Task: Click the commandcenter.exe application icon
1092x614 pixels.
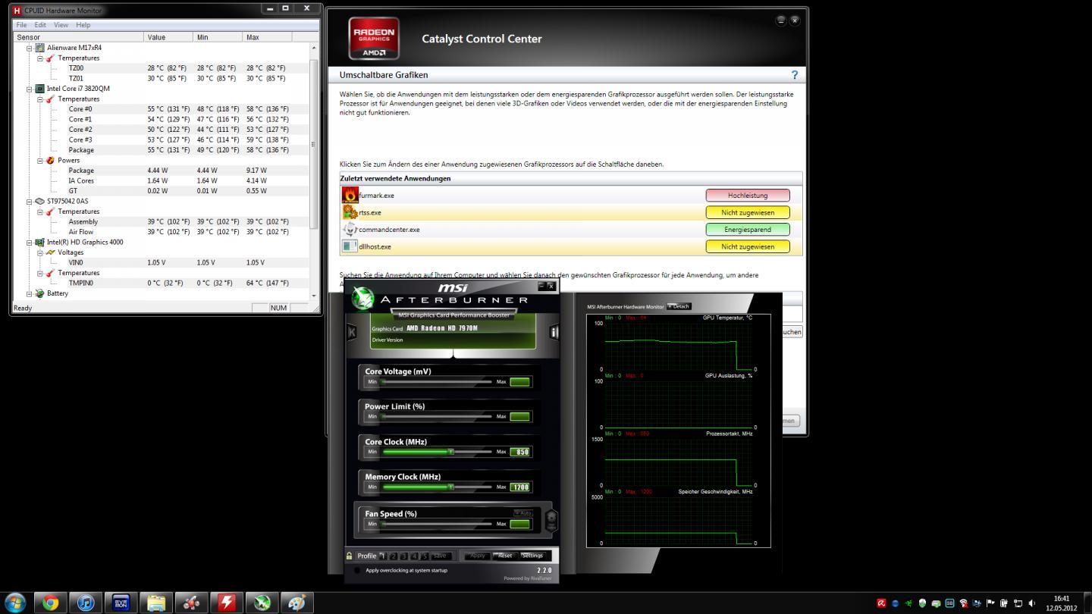Action: tap(350, 229)
